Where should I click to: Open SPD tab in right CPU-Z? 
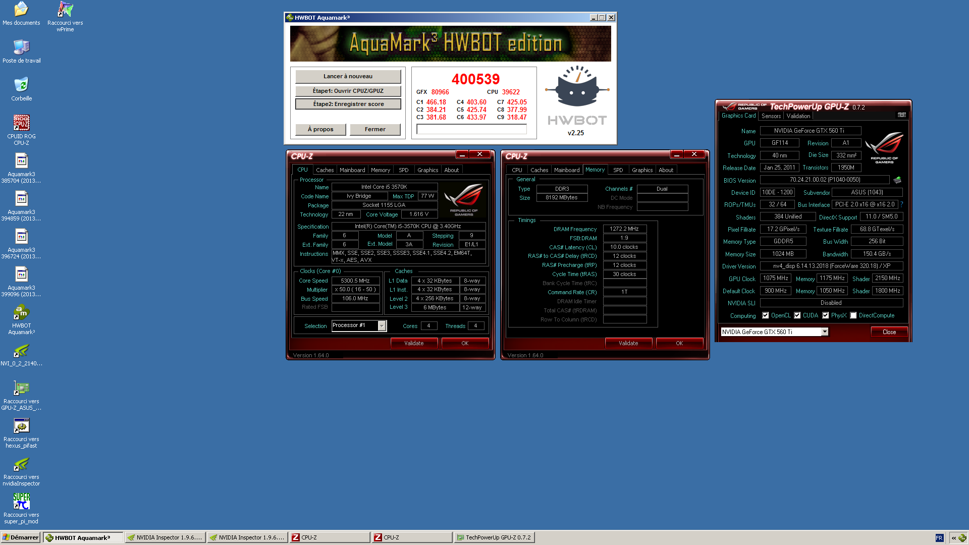(x=618, y=170)
